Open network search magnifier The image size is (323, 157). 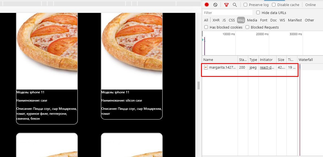tap(235, 5)
